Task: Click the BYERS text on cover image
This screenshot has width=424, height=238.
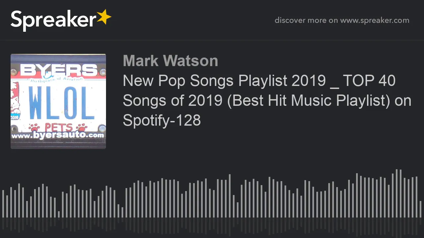Action: coord(58,70)
